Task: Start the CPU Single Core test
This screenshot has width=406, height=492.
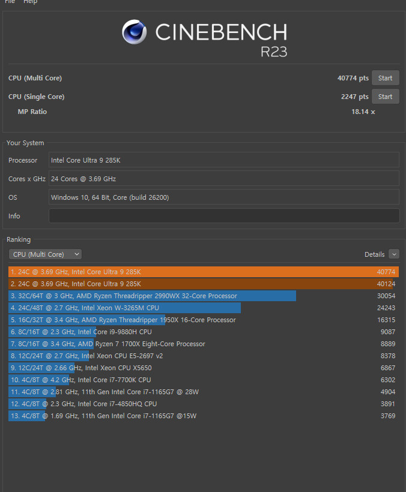Action: (x=385, y=97)
